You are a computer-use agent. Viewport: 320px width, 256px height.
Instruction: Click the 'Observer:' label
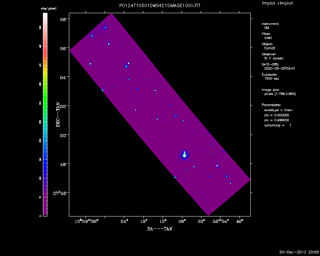[269, 54]
